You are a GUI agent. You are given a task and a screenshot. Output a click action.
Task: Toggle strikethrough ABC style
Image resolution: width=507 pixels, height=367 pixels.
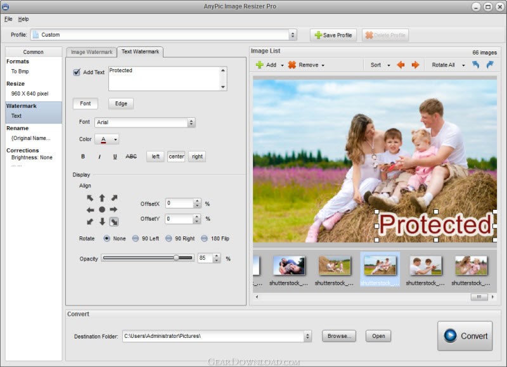click(x=131, y=157)
